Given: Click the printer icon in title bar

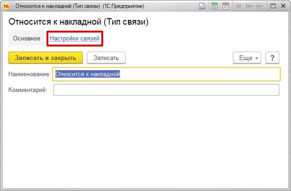Looking at the screenshot, I should pos(202,7).
